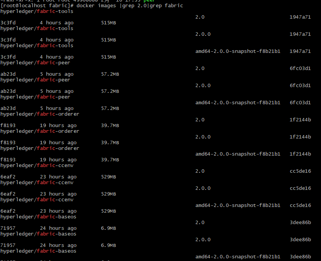Click hyperledger/fabric-tools name directly below the command line
The height and width of the screenshot is (261, 321).
[37, 11]
